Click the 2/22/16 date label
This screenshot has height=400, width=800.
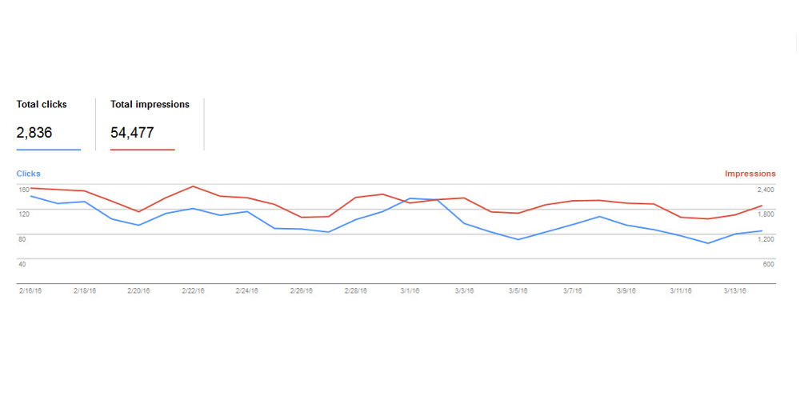coord(193,291)
